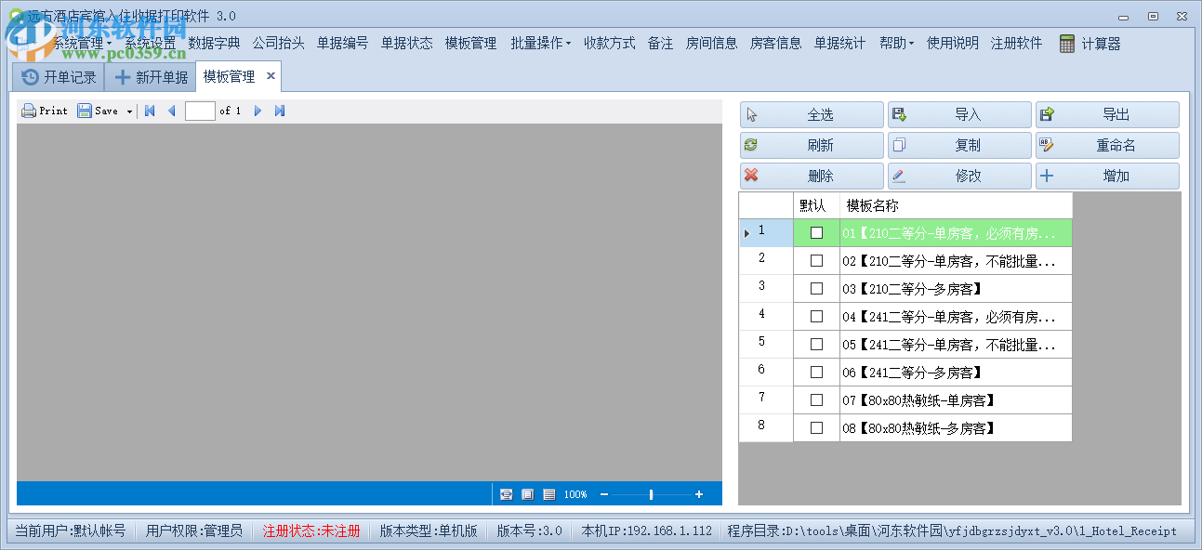Check default box for template 05
Screen dimensions: 1202x550
coord(816,345)
